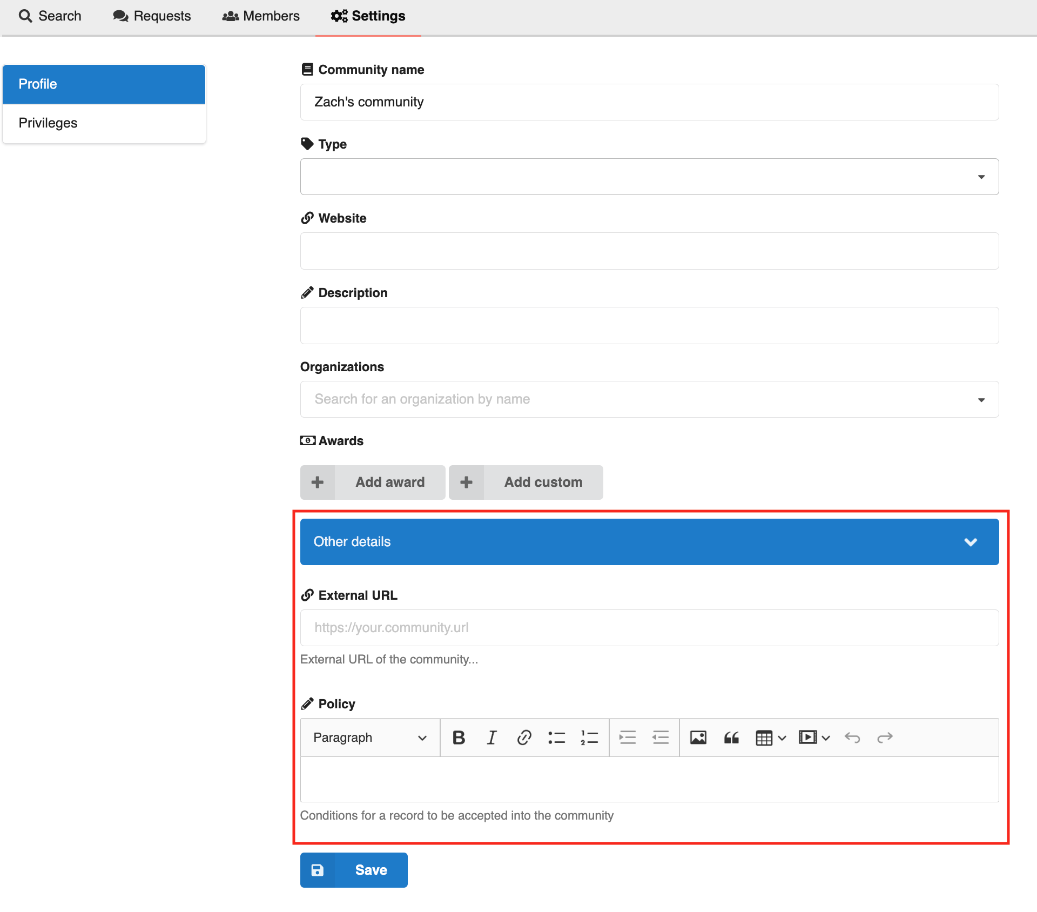Insert bulleted list in Policy editor
This screenshot has width=1037, height=912.
point(557,737)
